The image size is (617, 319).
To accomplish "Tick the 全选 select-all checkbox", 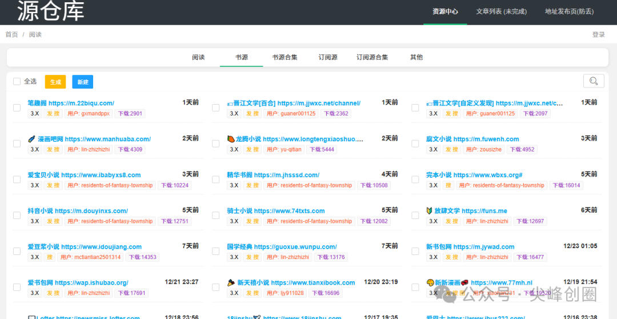I will click(x=17, y=82).
